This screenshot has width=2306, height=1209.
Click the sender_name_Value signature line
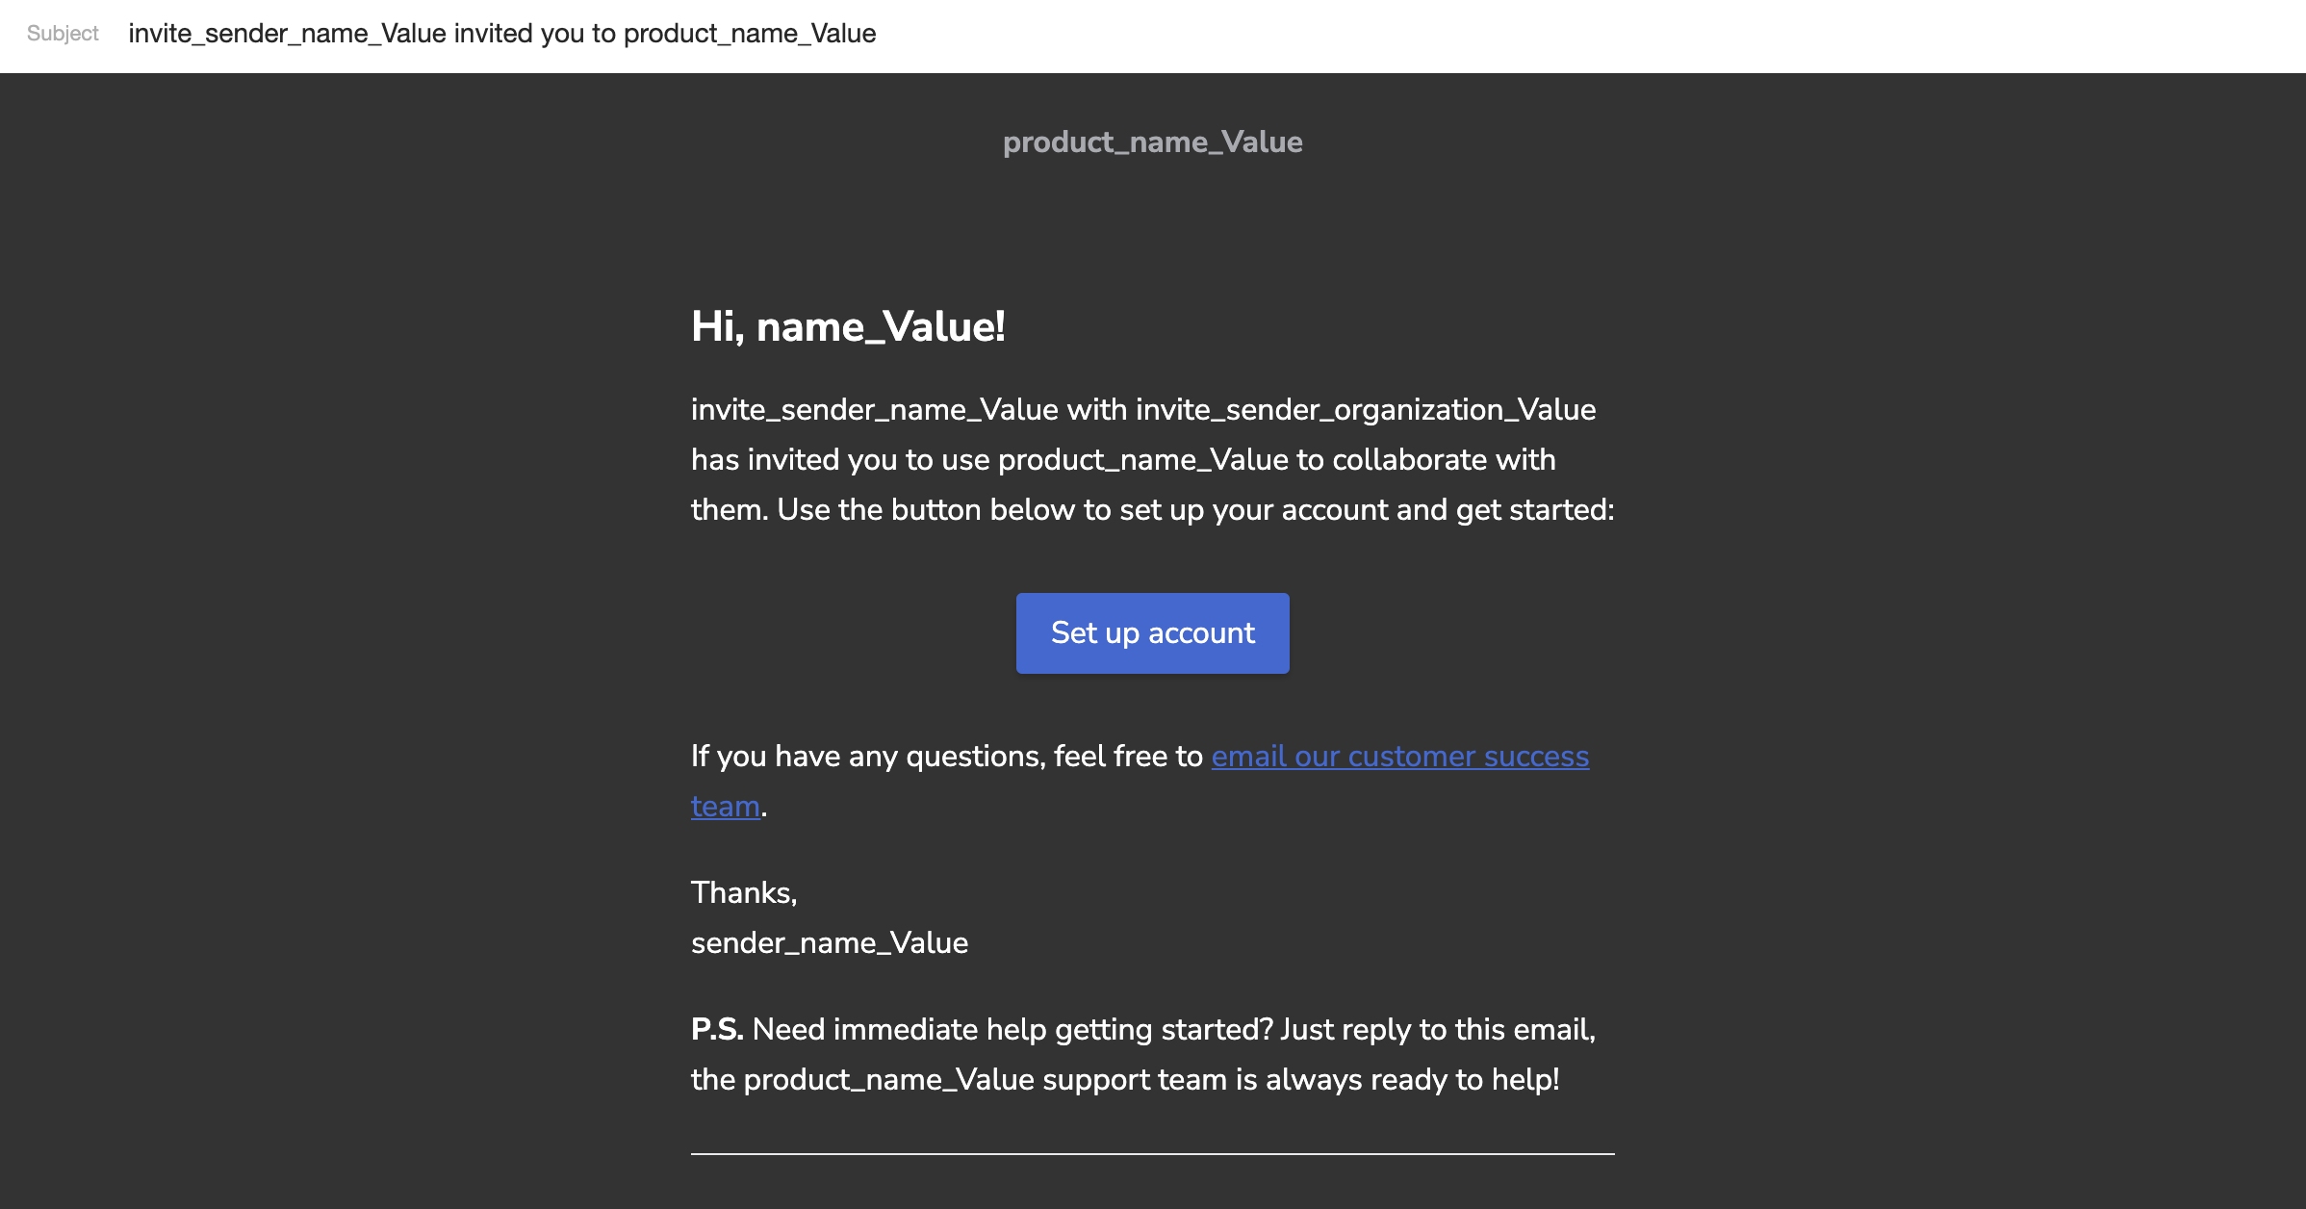coord(830,942)
